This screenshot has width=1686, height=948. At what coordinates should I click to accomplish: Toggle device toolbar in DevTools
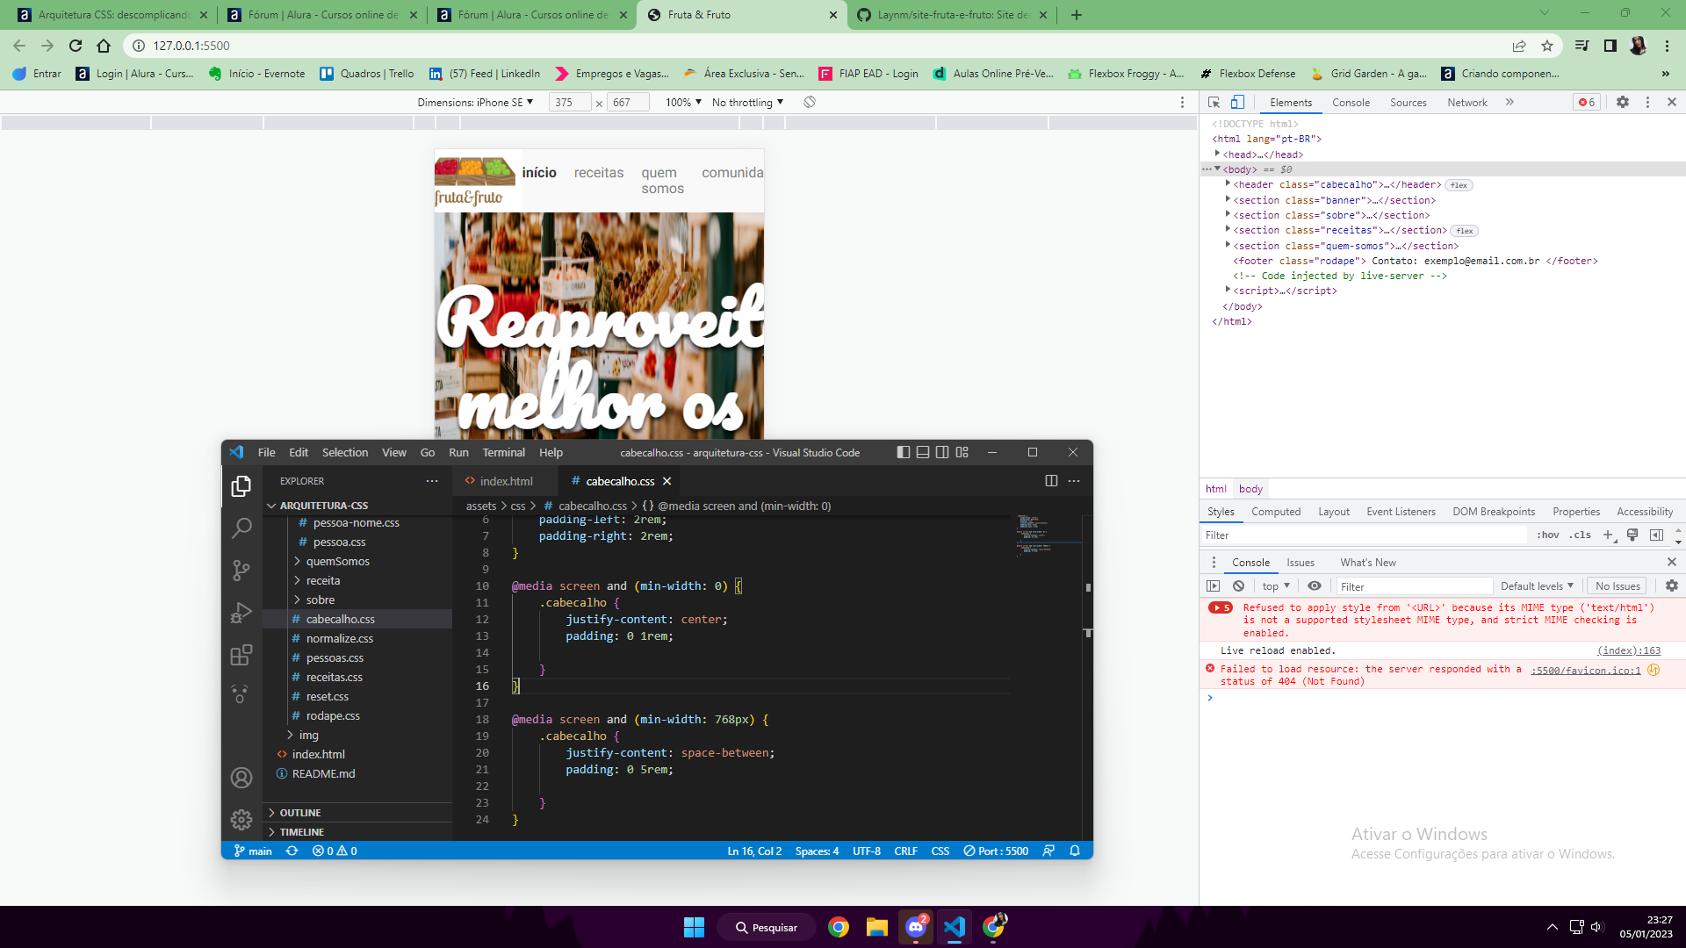pos(1237,103)
